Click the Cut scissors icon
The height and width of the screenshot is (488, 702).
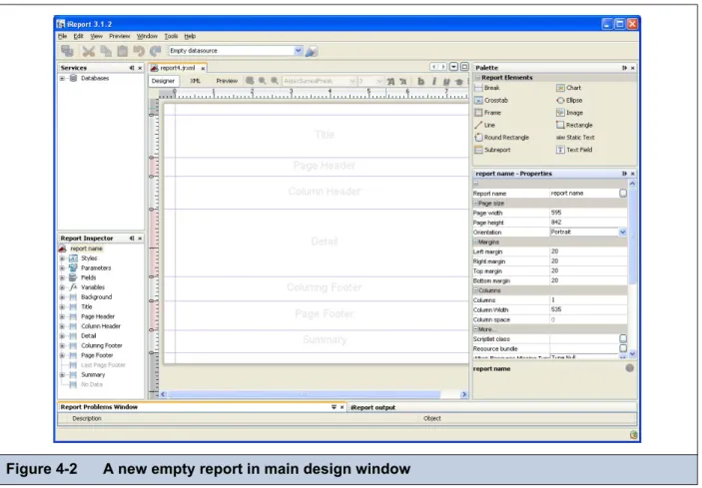point(88,51)
